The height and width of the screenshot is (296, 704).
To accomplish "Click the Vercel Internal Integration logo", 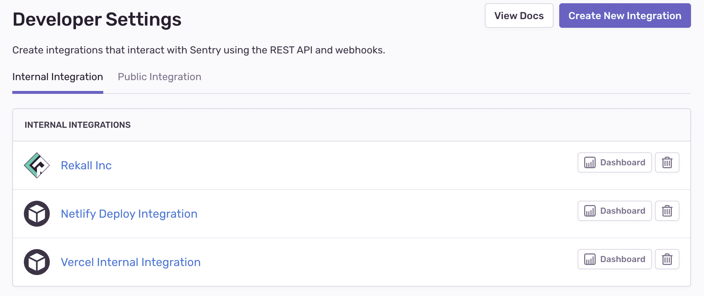I will [x=36, y=262].
